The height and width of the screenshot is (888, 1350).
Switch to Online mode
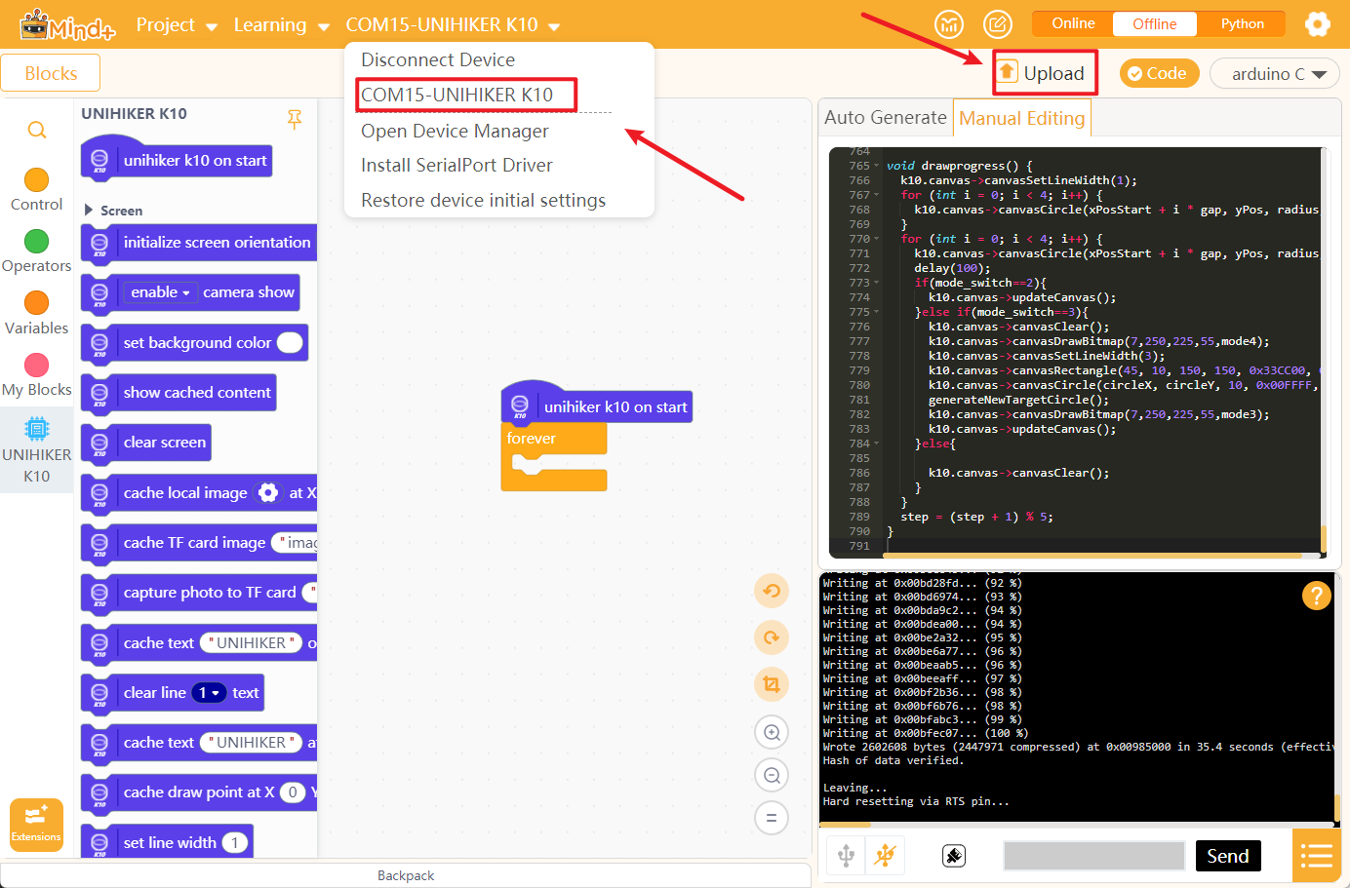point(1073,23)
